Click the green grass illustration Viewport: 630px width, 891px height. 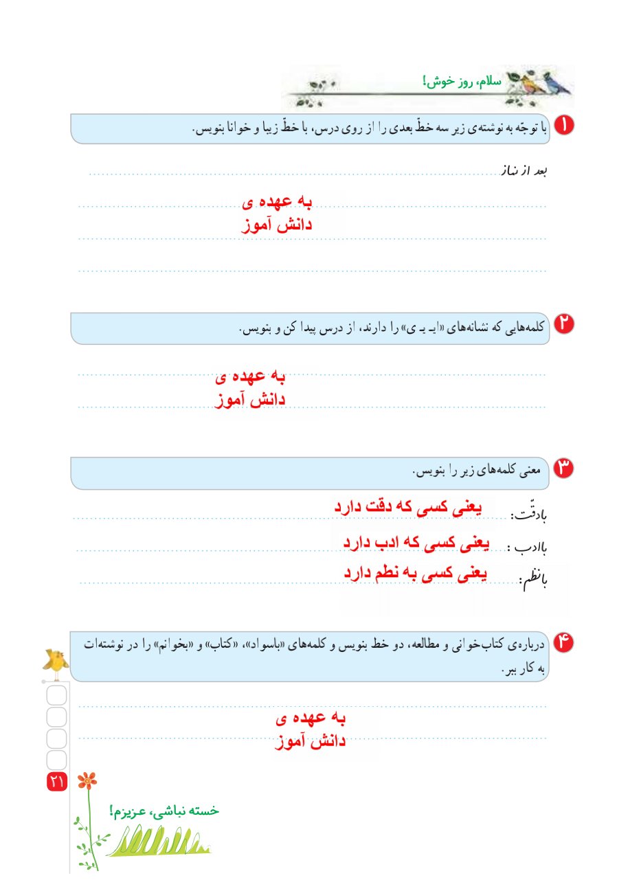158,839
